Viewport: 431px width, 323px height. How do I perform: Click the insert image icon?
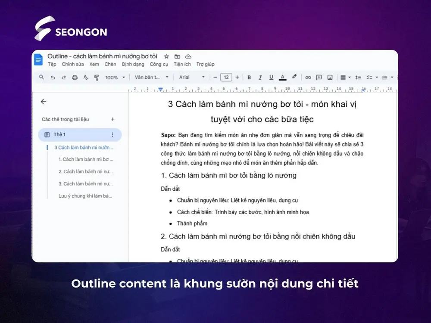coord(330,78)
